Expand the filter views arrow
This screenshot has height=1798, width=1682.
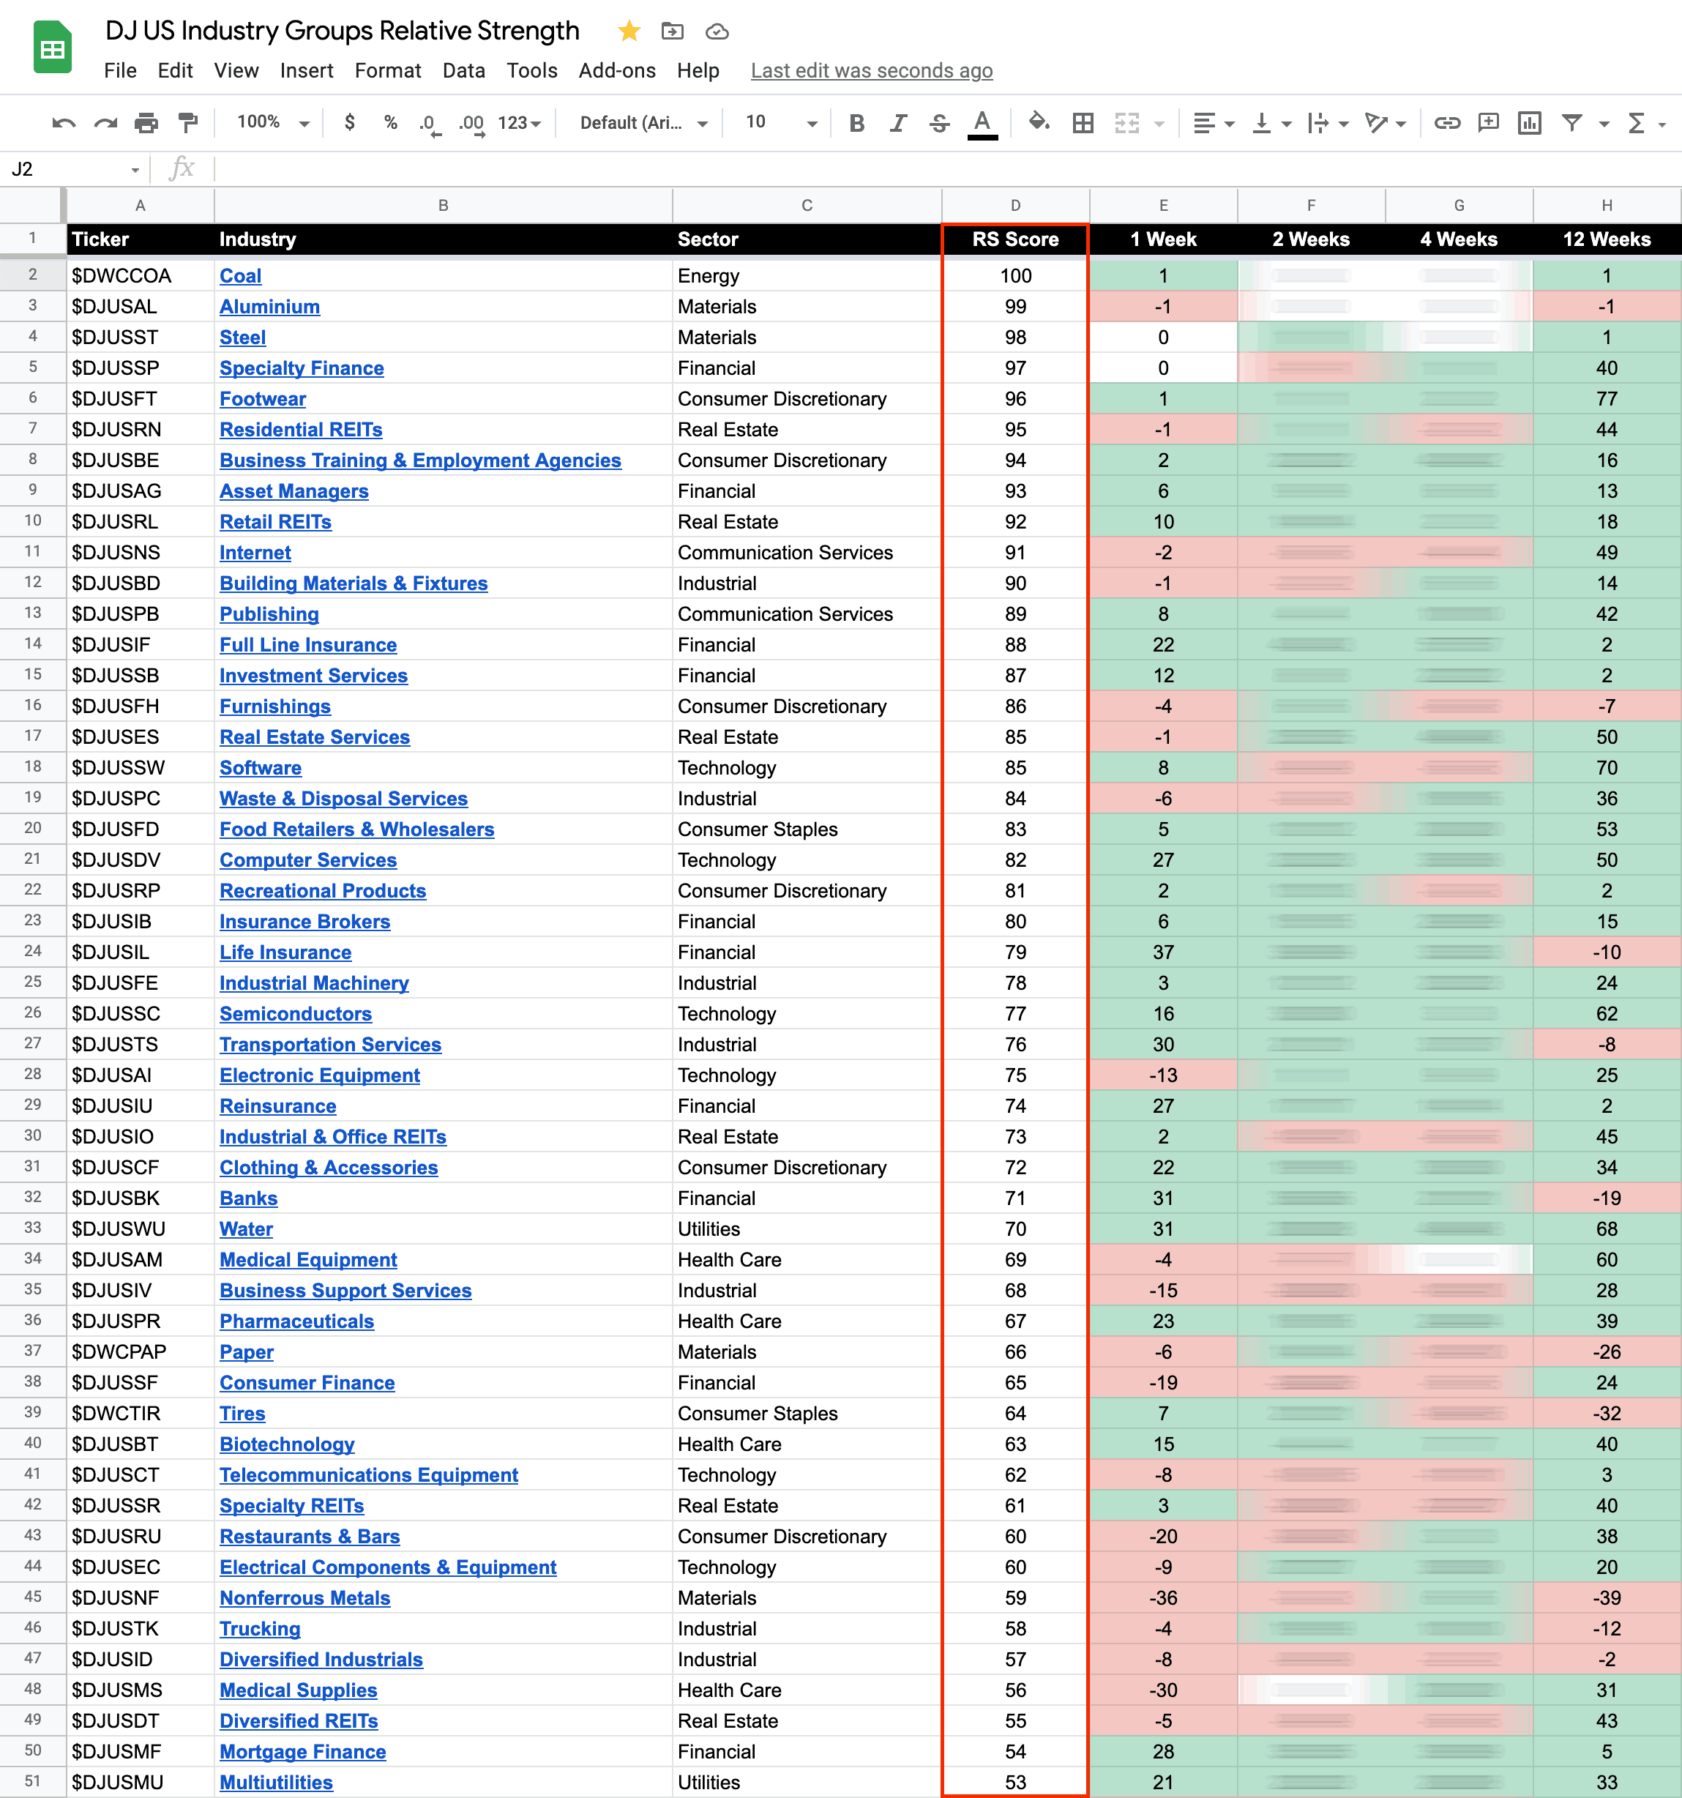[1604, 124]
